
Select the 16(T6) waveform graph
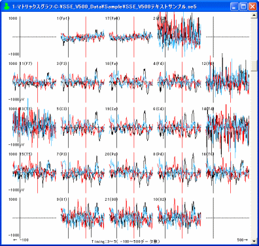[228, 173]
